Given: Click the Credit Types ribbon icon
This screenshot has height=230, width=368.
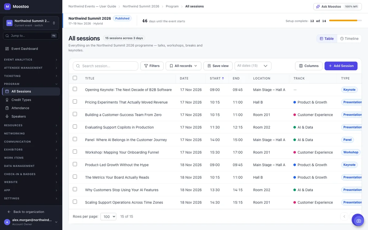Looking at the screenshot, I should pos(7,100).
